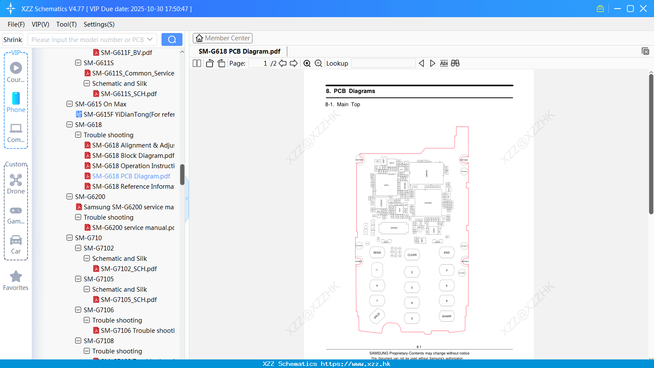Screen dimensions: 654x368
Task: Open the File(F) menu
Action: [16, 24]
